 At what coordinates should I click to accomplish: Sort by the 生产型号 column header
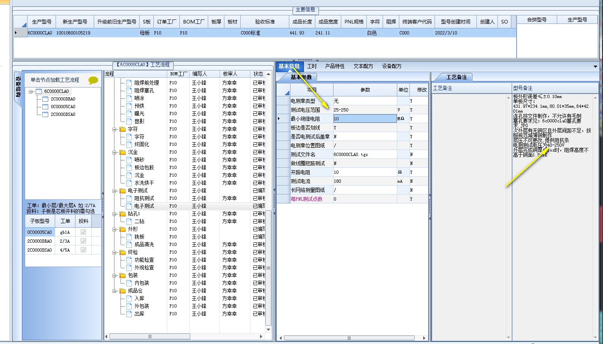click(41, 22)
